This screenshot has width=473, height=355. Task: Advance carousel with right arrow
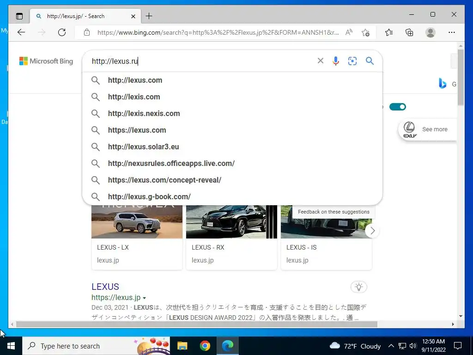(373, 231)
